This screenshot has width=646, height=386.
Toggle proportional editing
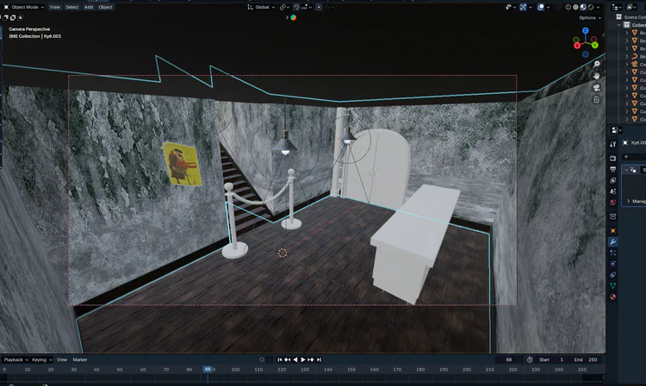click(x=319, y=7)
